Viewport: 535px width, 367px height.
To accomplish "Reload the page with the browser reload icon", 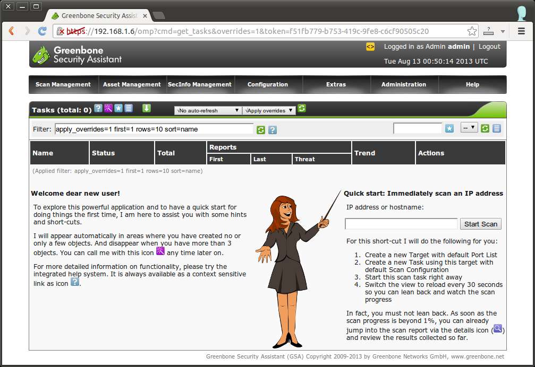I will click(x=43, y=31).
